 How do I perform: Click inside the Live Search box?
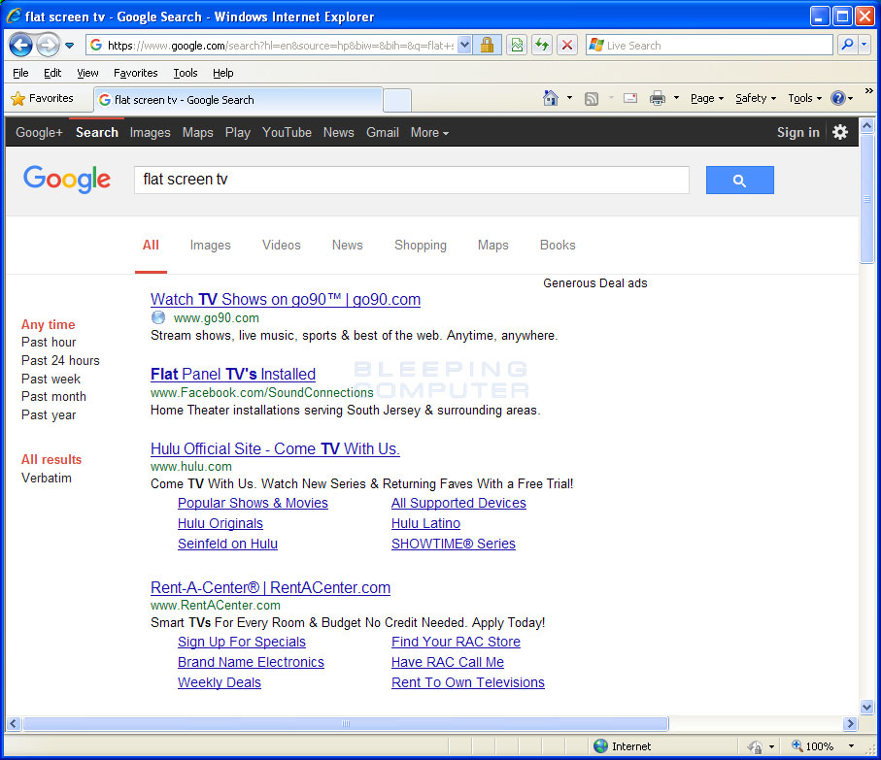(709, 45)
